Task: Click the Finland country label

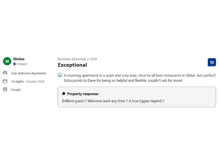Action: click(22, 64)
